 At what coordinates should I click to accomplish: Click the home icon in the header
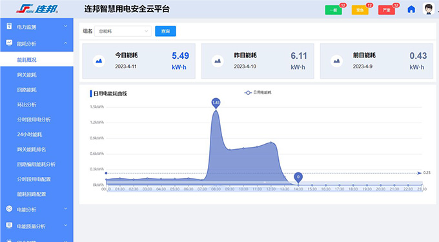tap(411, 9)
